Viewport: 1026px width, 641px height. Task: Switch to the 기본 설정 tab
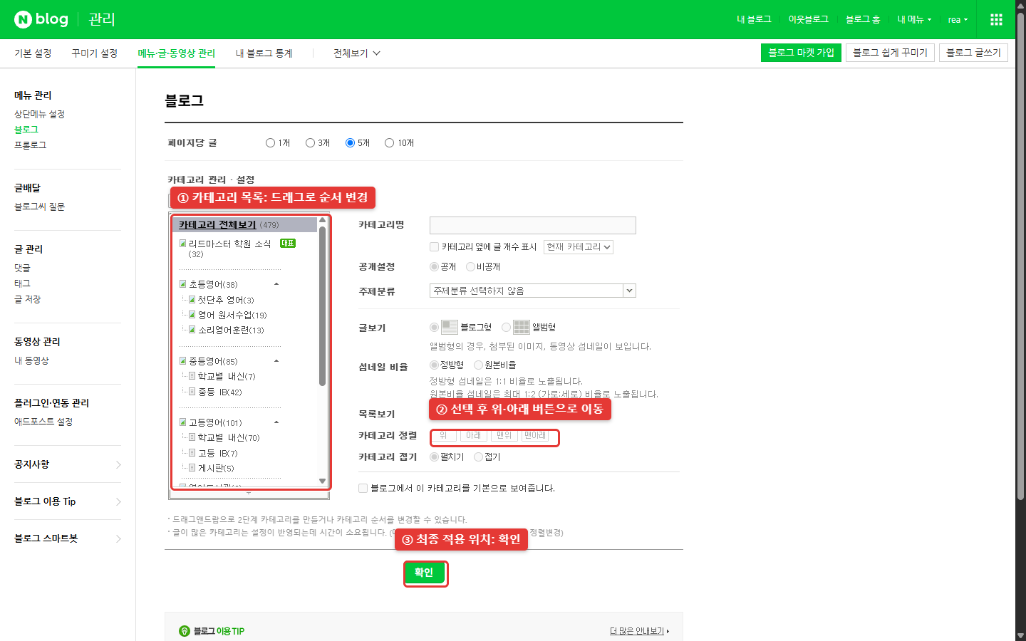click(x=33, y=53)
